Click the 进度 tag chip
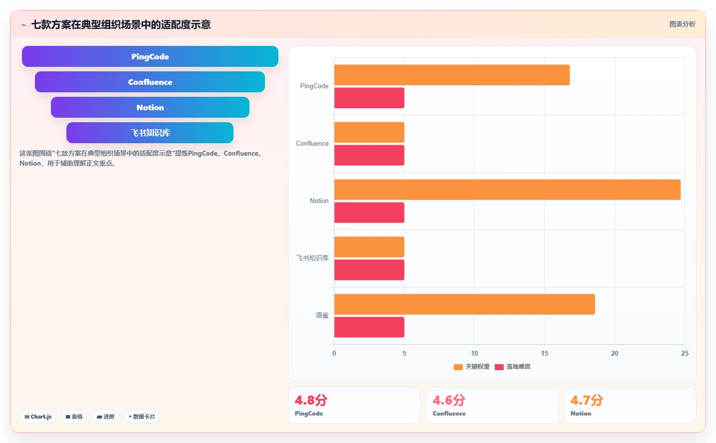716x443 pixels. pos(105,417)
